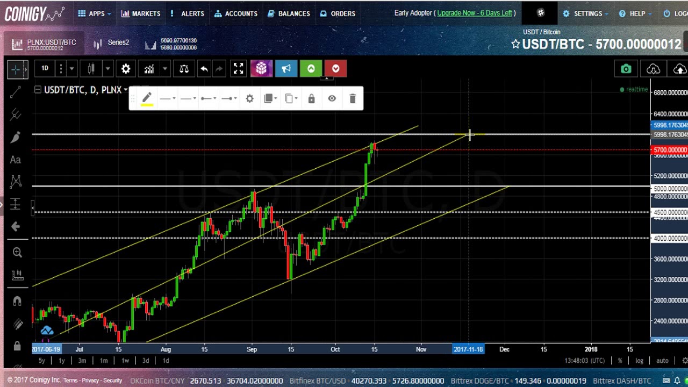Open indicators chart icon

[x=149, y=69]
